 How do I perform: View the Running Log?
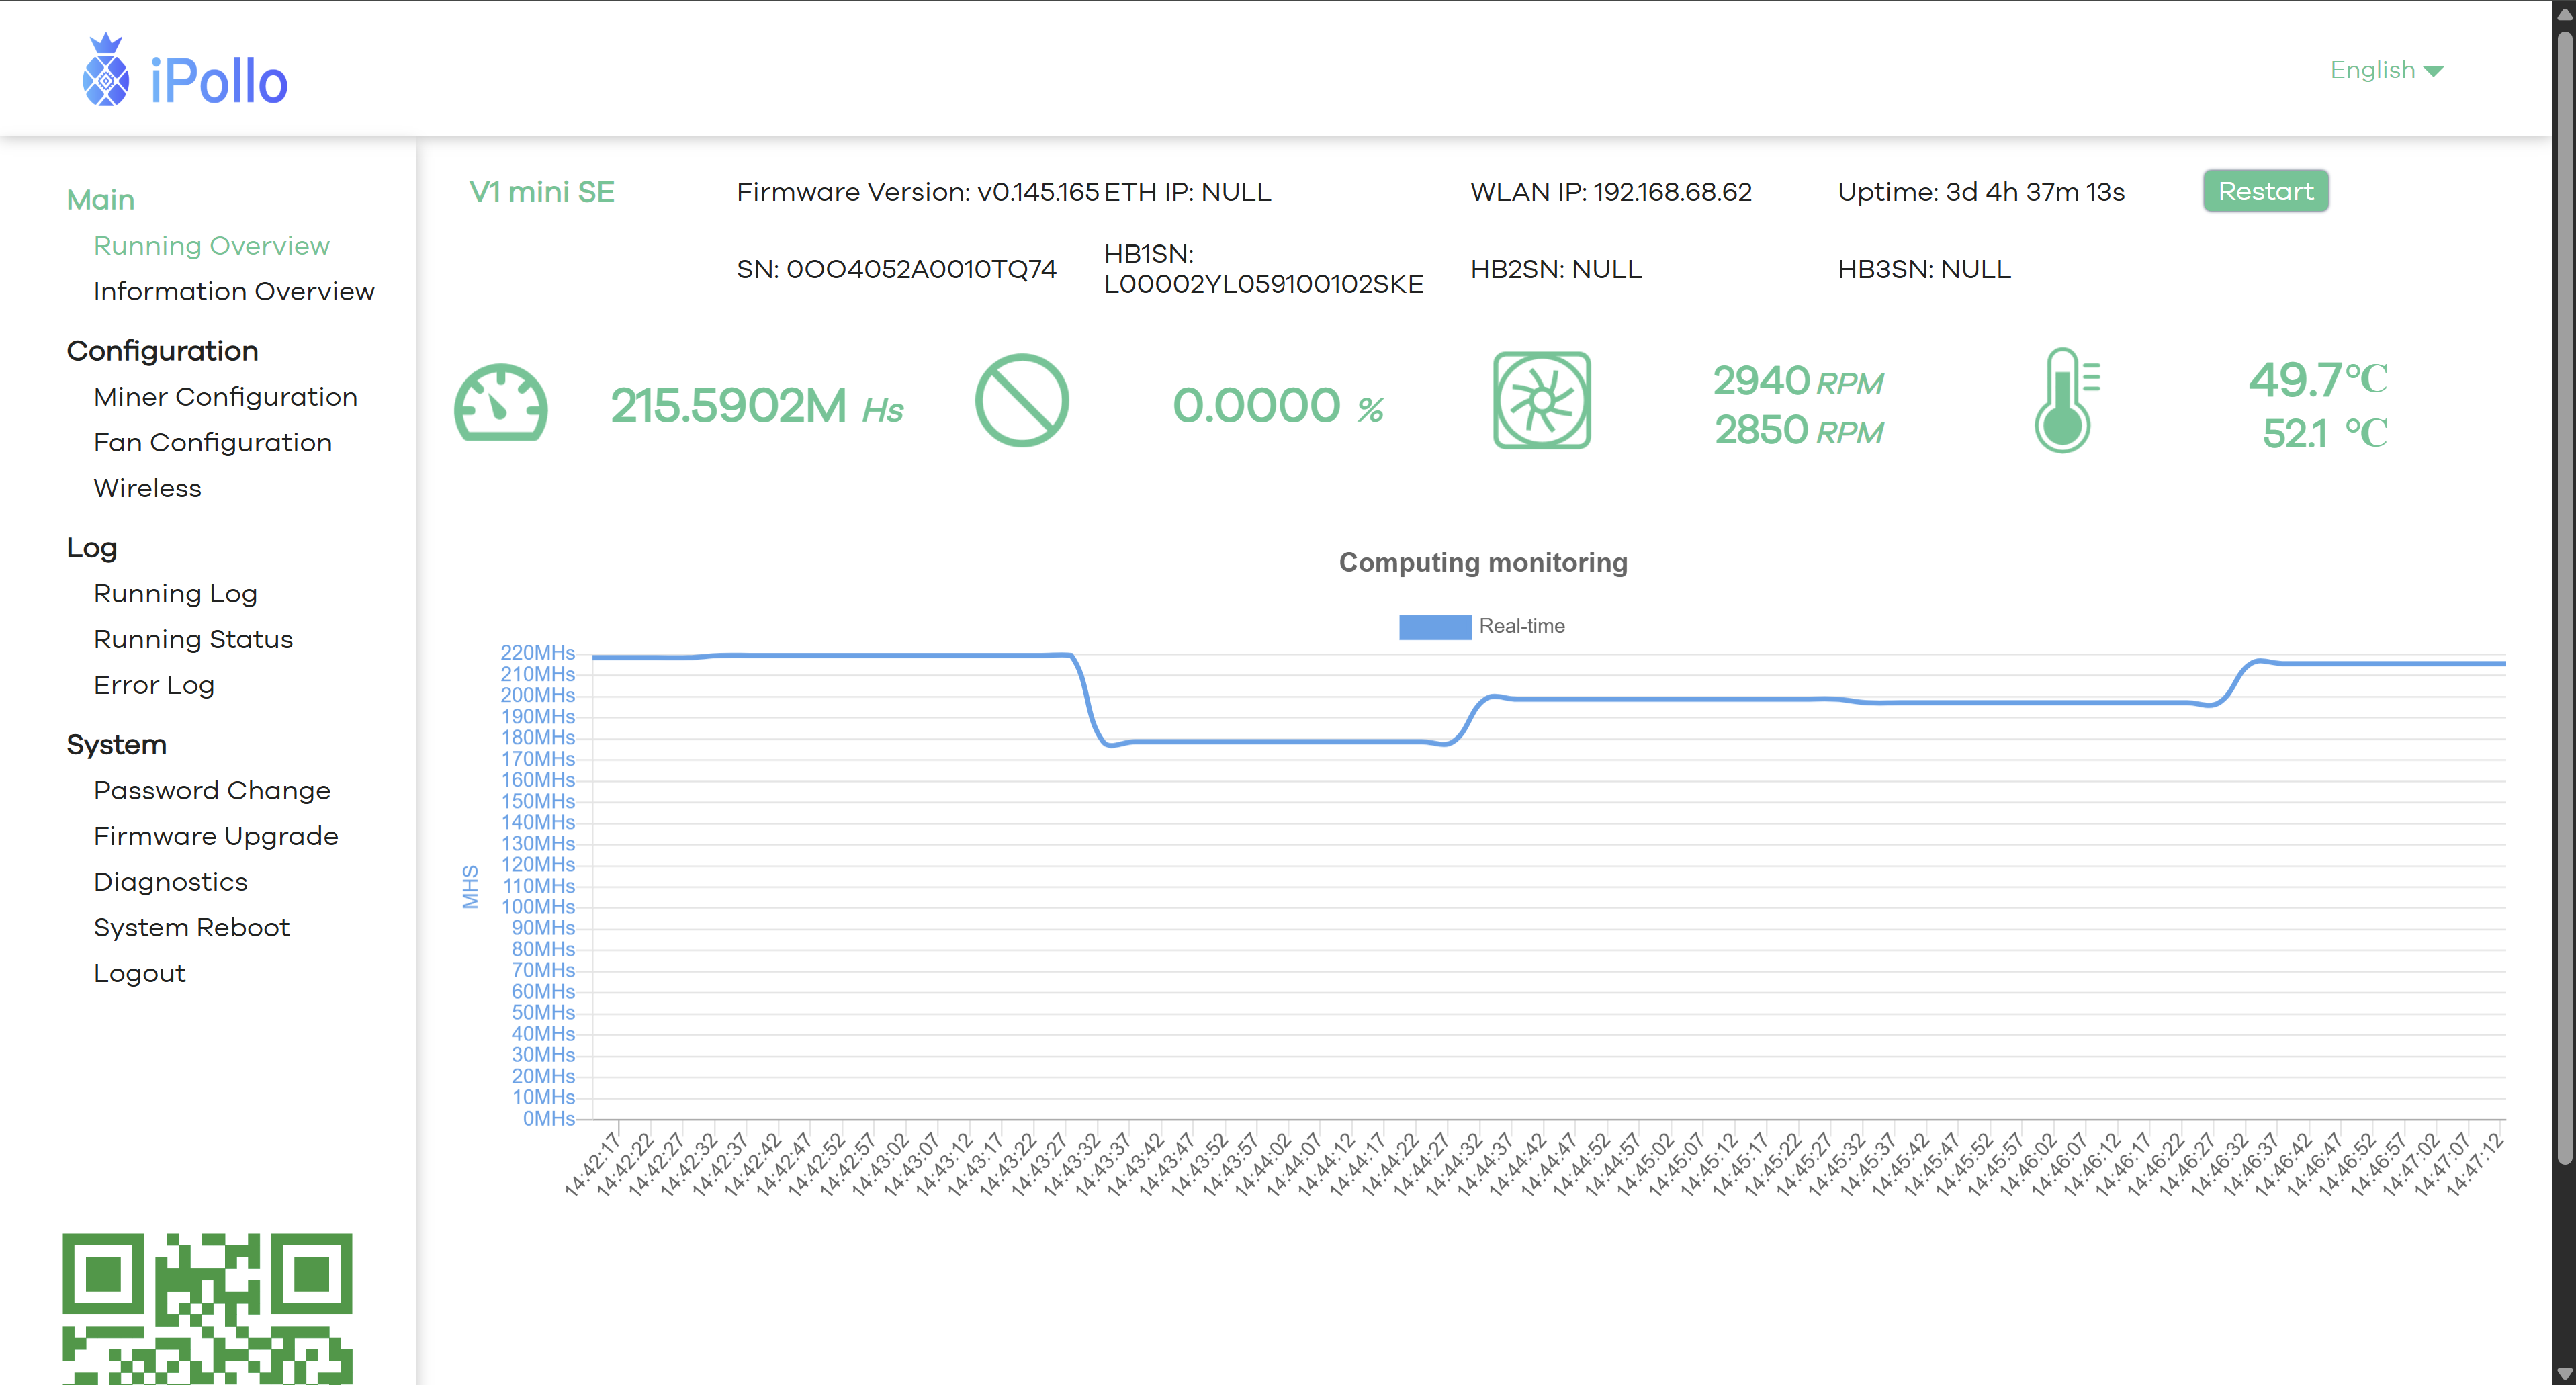(x=175, y=594)
